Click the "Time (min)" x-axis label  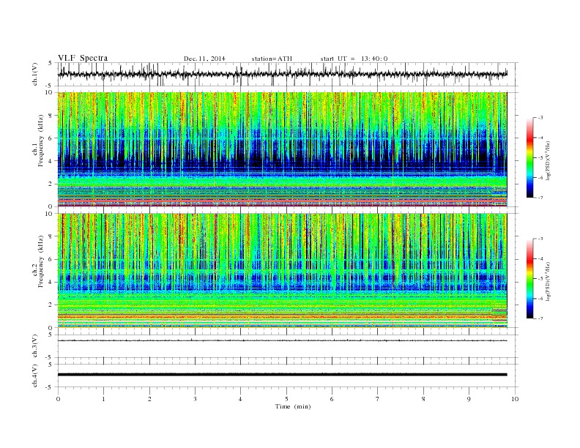(x=293, y=406)
